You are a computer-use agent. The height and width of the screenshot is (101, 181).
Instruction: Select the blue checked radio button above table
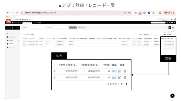coord(168,35)
